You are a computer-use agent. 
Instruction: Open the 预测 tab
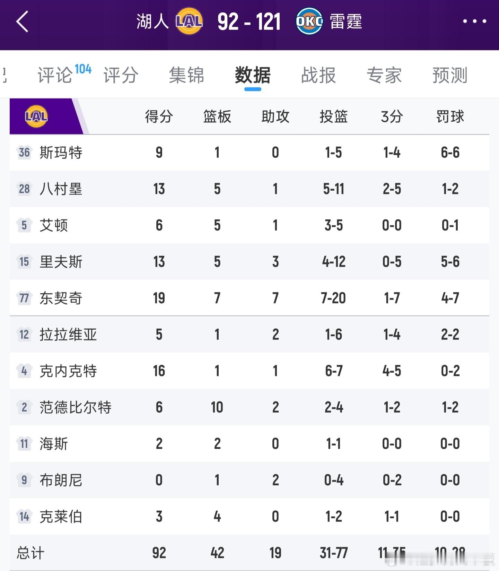450,75
